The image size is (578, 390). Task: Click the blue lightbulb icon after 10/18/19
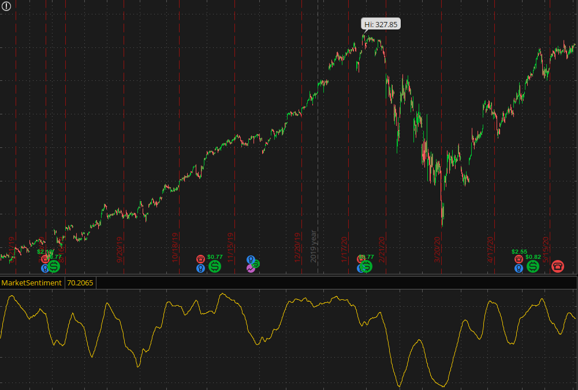(x=200, y=269)
